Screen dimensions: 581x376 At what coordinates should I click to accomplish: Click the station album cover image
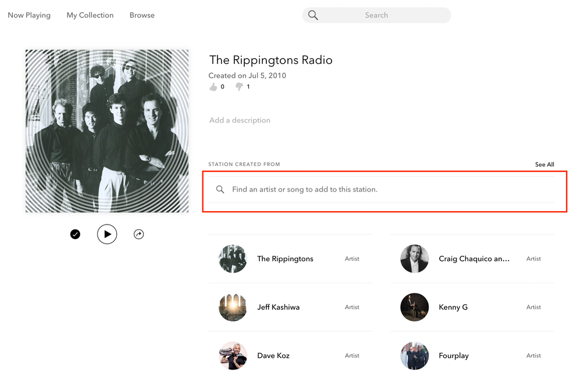(x=107, y=131)
